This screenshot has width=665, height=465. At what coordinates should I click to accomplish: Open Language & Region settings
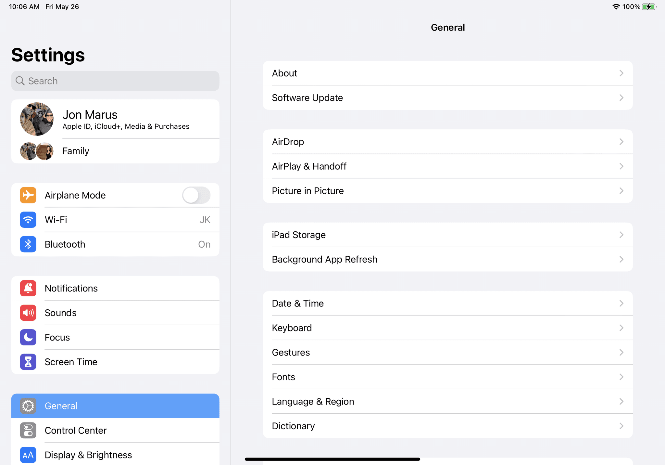pos(448,401)
